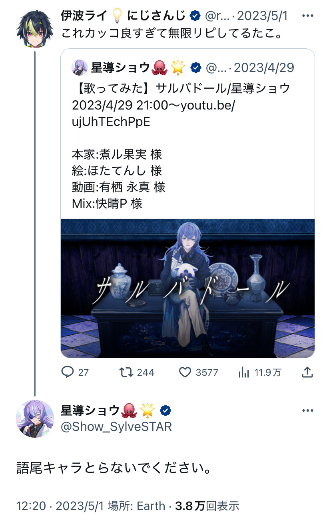331x522 pixels.
Task: Tap the 3.8万回表示 view count
Action: (x=207, y=506)
